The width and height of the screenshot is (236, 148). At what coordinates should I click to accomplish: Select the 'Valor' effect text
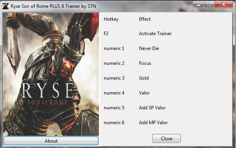[x=144, y=93]
